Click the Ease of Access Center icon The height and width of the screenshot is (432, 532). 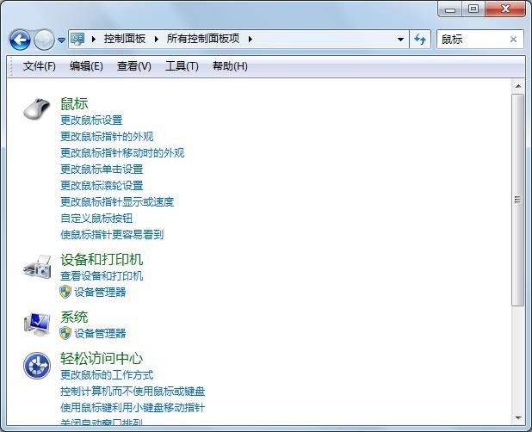click(x=37, y=365)
